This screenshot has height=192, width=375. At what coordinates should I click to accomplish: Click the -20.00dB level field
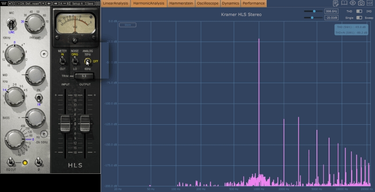click(x=331, y=18)
